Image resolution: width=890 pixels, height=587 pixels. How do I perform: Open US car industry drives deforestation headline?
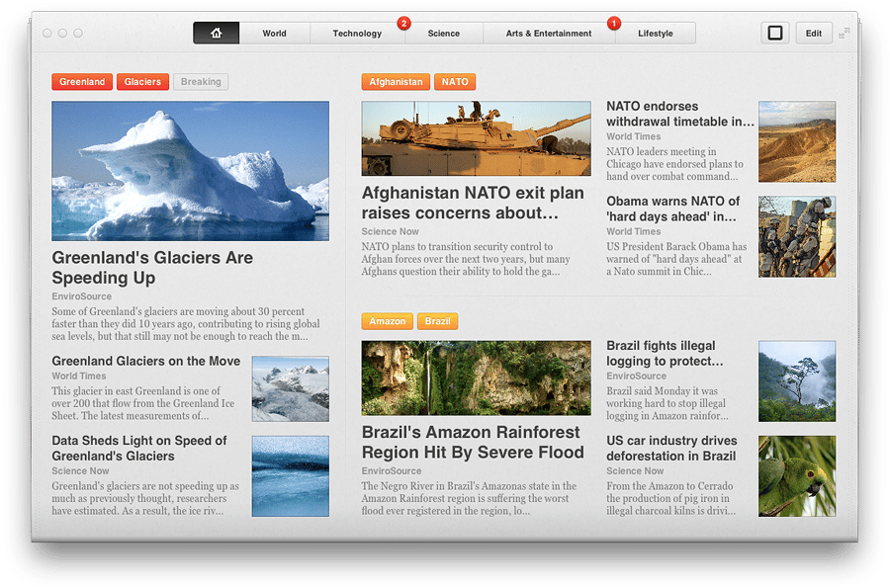tap(671, 448)
